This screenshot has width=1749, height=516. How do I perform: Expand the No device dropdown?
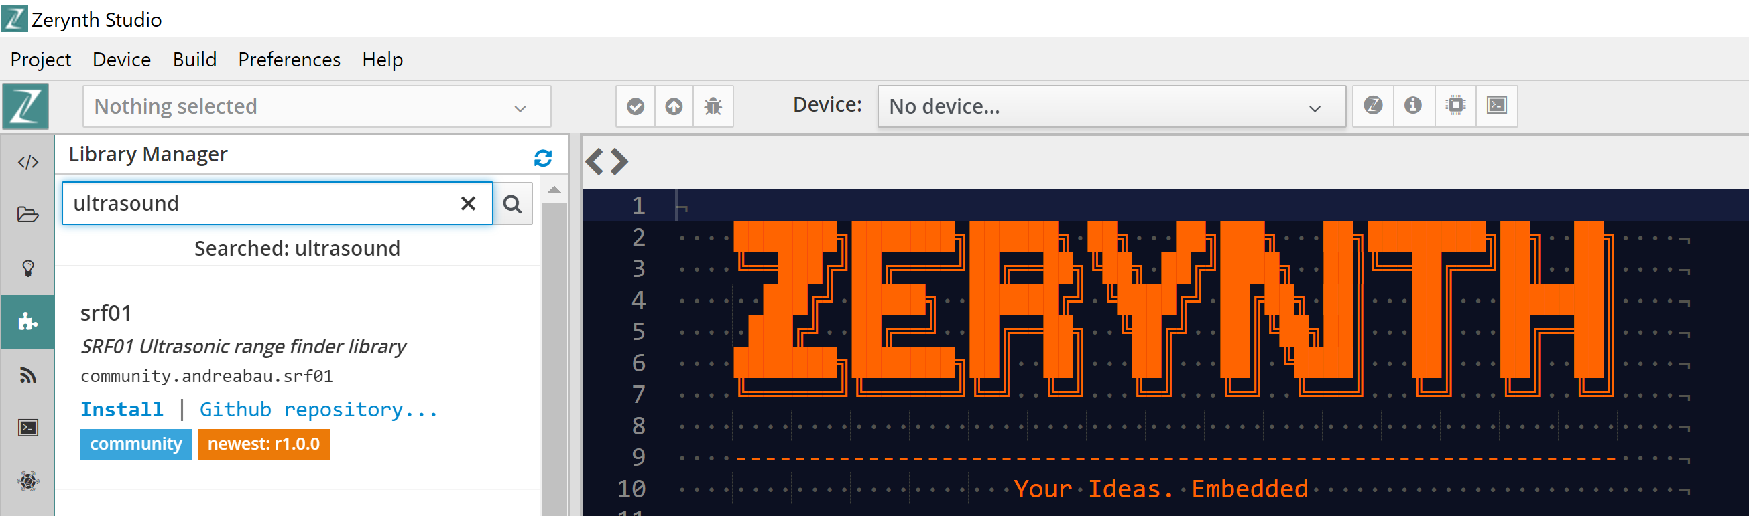(x=1111, y=106)
